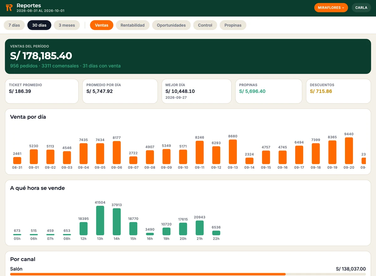Click the Por canal heading
The width and height of the screenshot is (376, 276).
[23, 259]
